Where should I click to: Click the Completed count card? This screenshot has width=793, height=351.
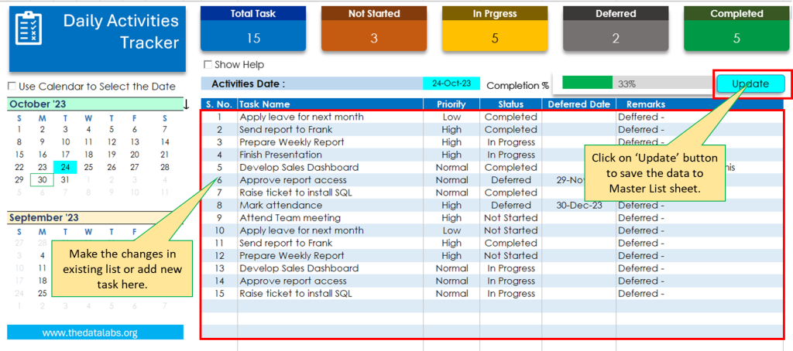(x=736, y=29)
